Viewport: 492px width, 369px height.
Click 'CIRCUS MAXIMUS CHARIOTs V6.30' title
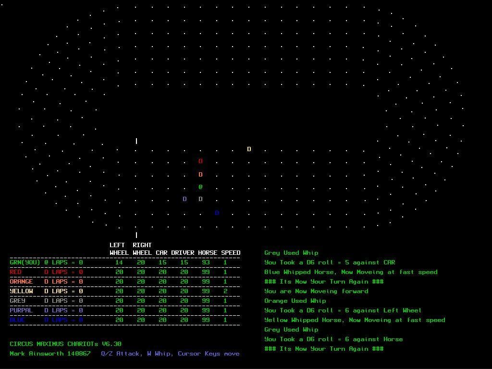65,344
